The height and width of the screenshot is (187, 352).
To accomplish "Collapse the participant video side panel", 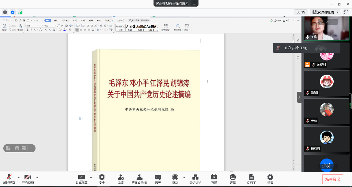I will click(x=299, y=97).
